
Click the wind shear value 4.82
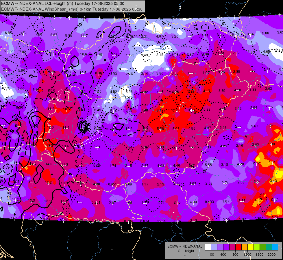click(114, 92)
